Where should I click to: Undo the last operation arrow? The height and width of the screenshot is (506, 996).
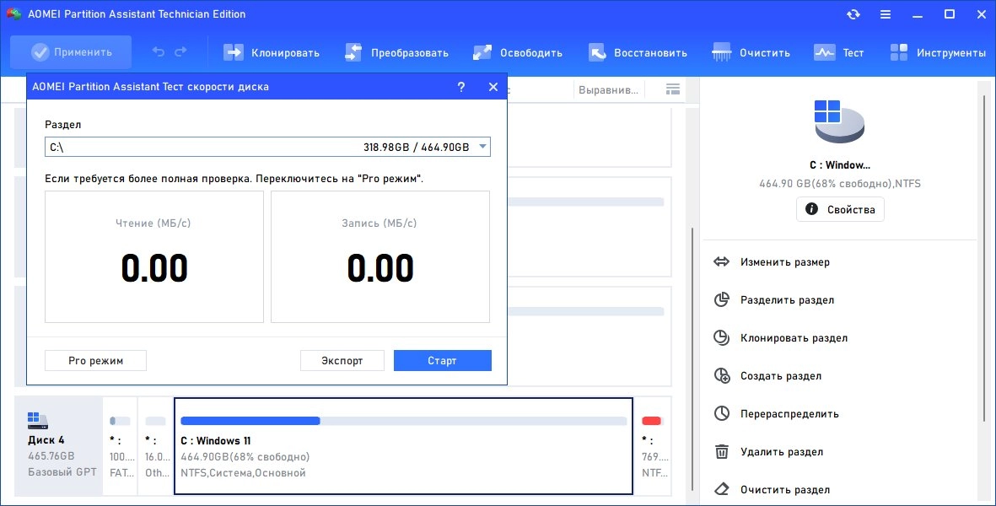(x=159, y=52)
